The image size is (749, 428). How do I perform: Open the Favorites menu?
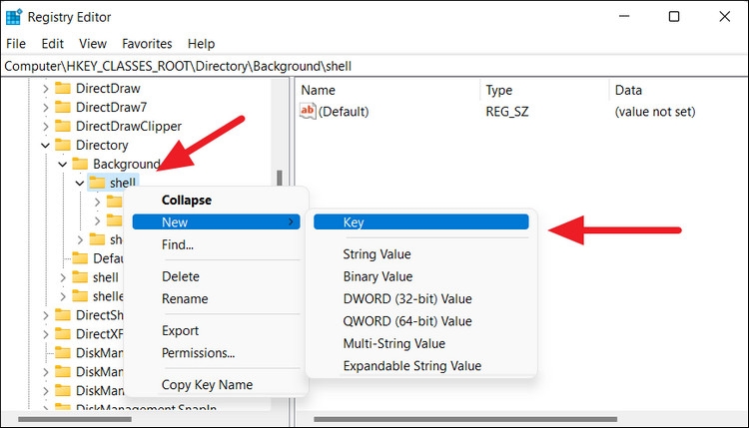147,44
